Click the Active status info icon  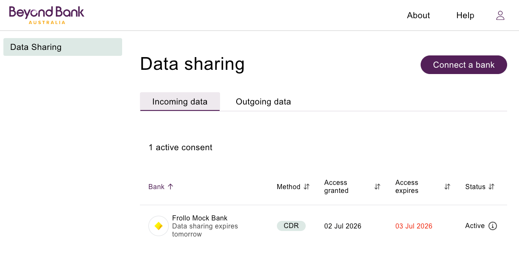click(493, 226)
